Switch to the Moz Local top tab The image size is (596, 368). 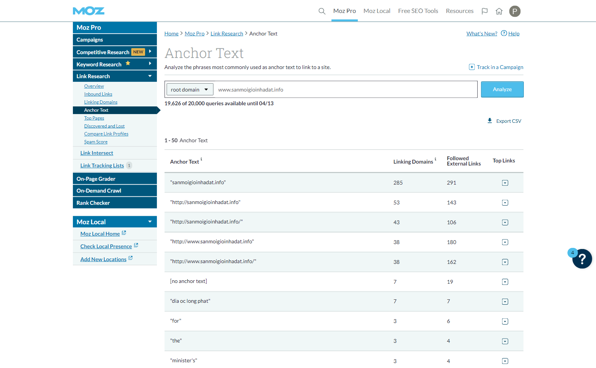point(377,11)
